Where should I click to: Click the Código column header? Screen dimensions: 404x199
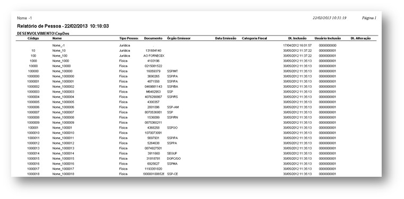[x=33, y=38]
